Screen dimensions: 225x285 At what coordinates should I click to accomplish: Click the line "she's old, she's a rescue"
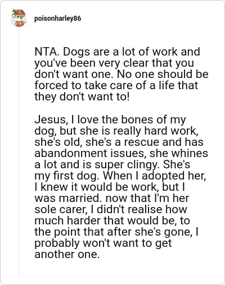pyautogui.click(x=119, y=142)
